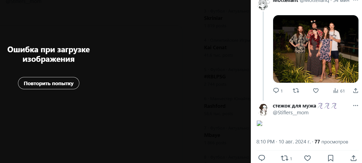This screenshot has width=362, height=163.
Task: Reply to the Mottellanq photo tweet
Action: (x=278, y=91)
